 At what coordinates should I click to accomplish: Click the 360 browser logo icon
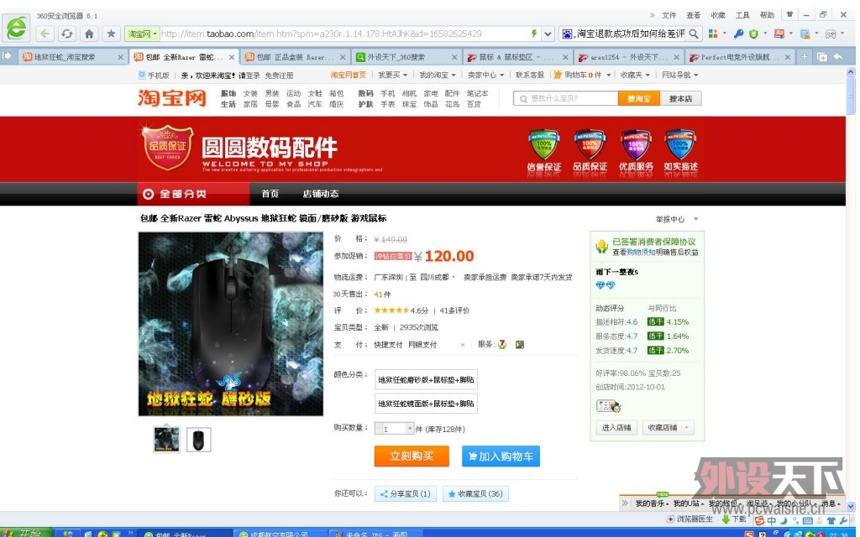(17, 28)
